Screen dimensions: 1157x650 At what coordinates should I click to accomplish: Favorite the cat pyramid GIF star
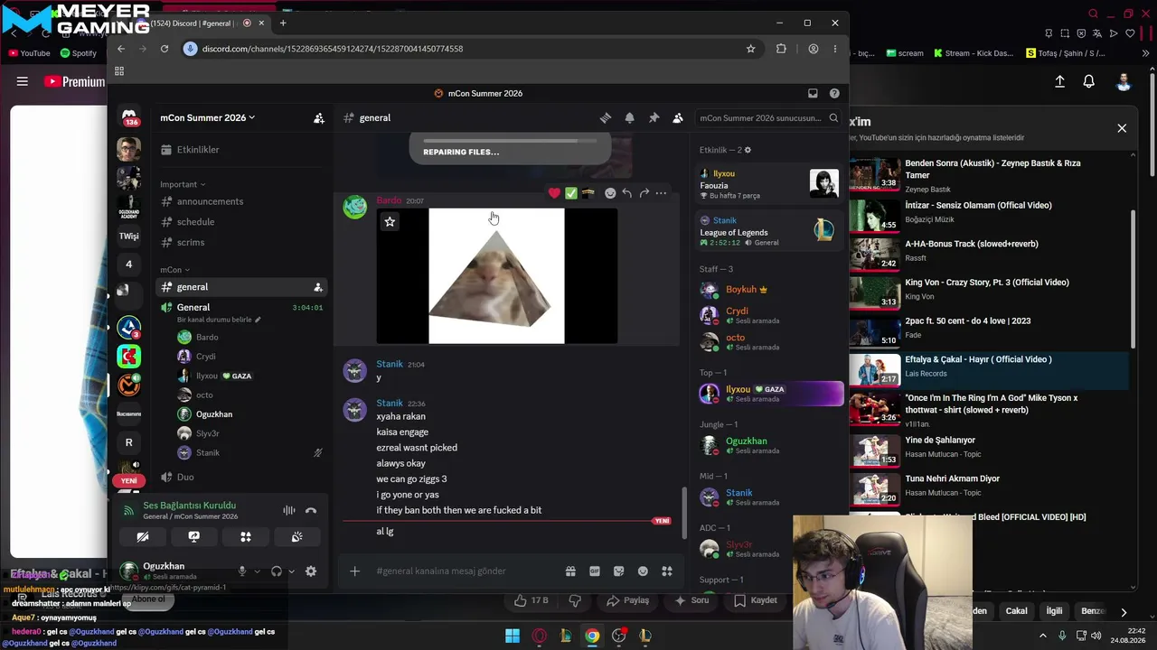coord(390,222)
